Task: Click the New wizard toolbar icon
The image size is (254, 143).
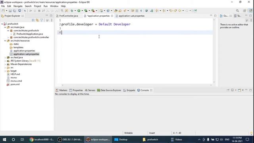Action: click(x=3, y=11)
